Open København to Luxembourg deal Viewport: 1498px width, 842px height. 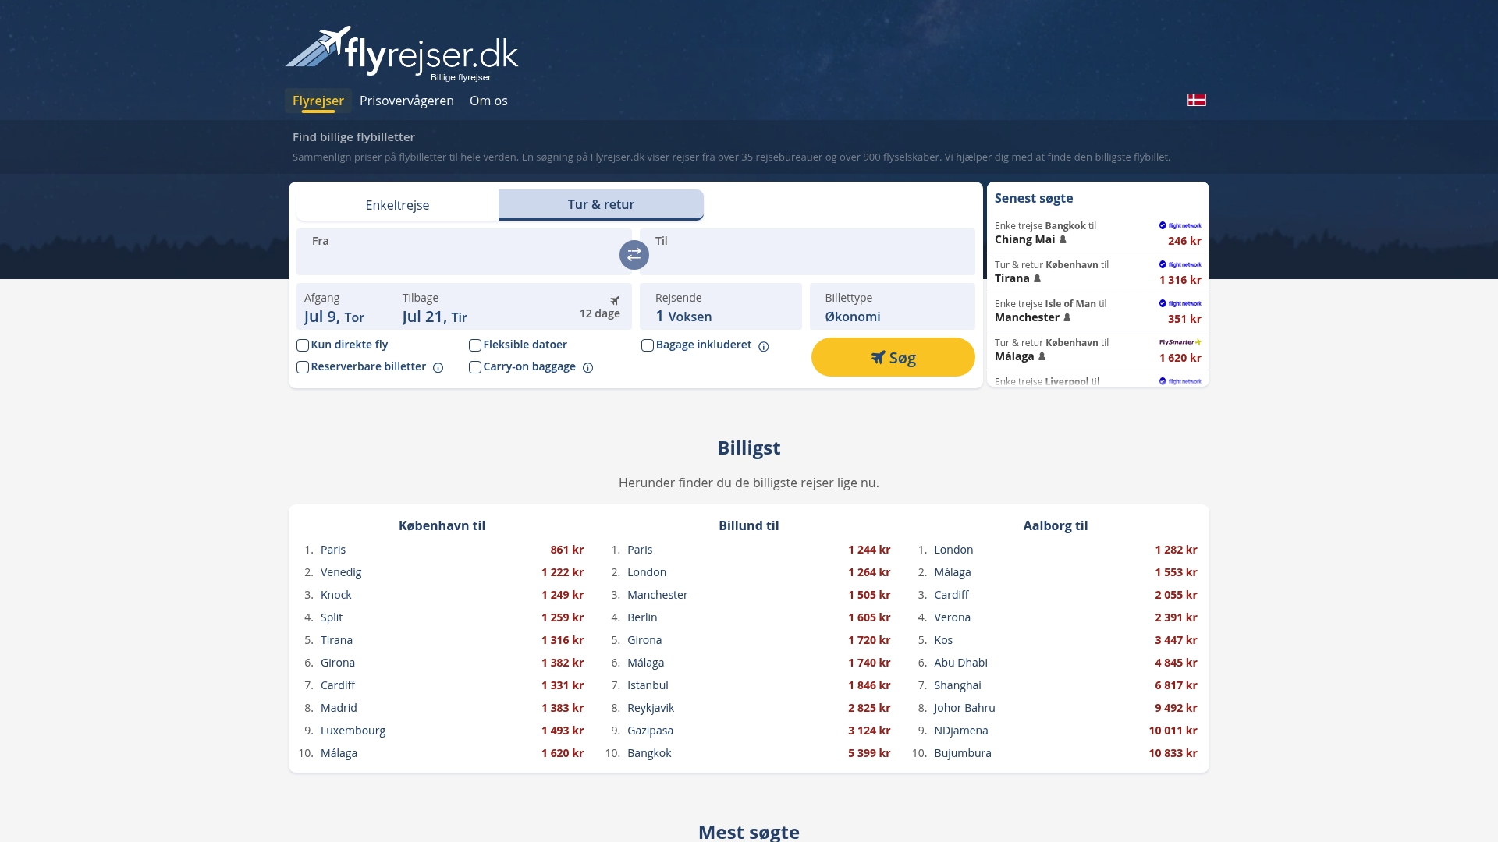click(x=442, y=731)
